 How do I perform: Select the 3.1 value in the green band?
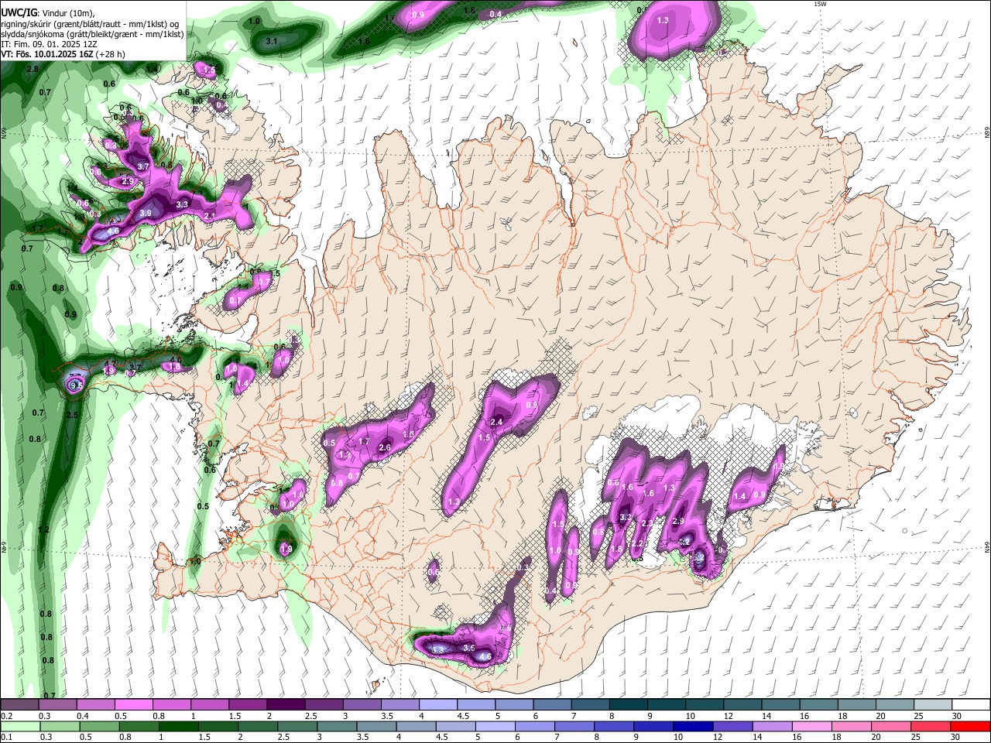[x=272, y=41]
